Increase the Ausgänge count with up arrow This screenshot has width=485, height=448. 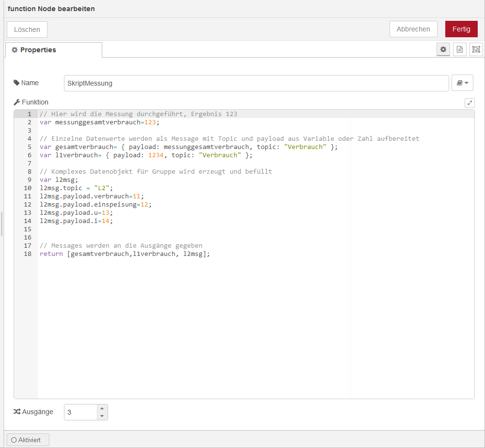tap(102, 408)
